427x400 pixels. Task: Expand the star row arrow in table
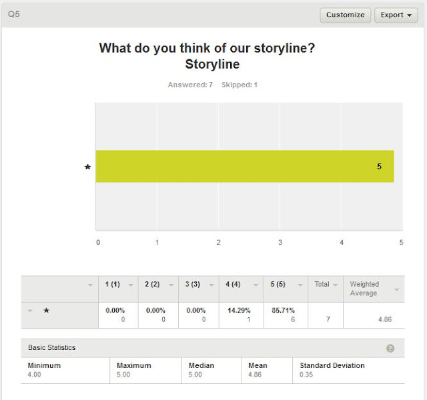pos(30,311)
